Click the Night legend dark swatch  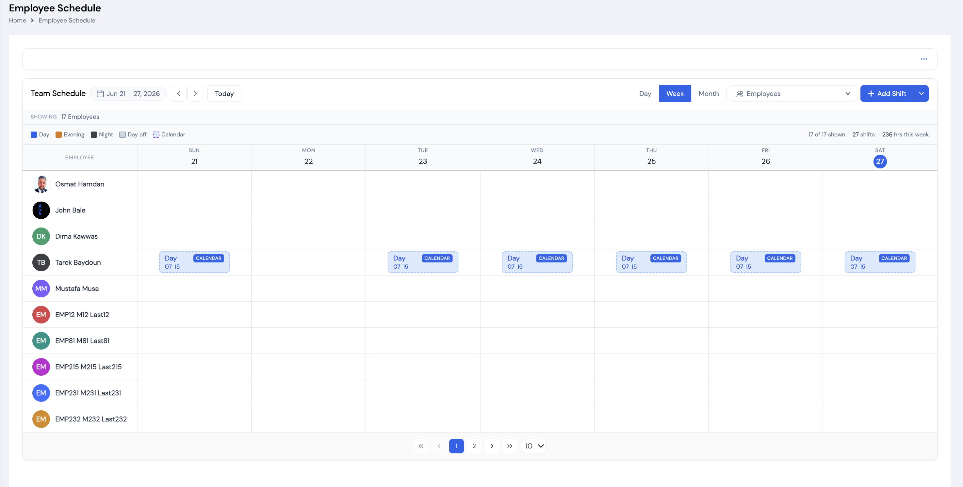(94, 134)
